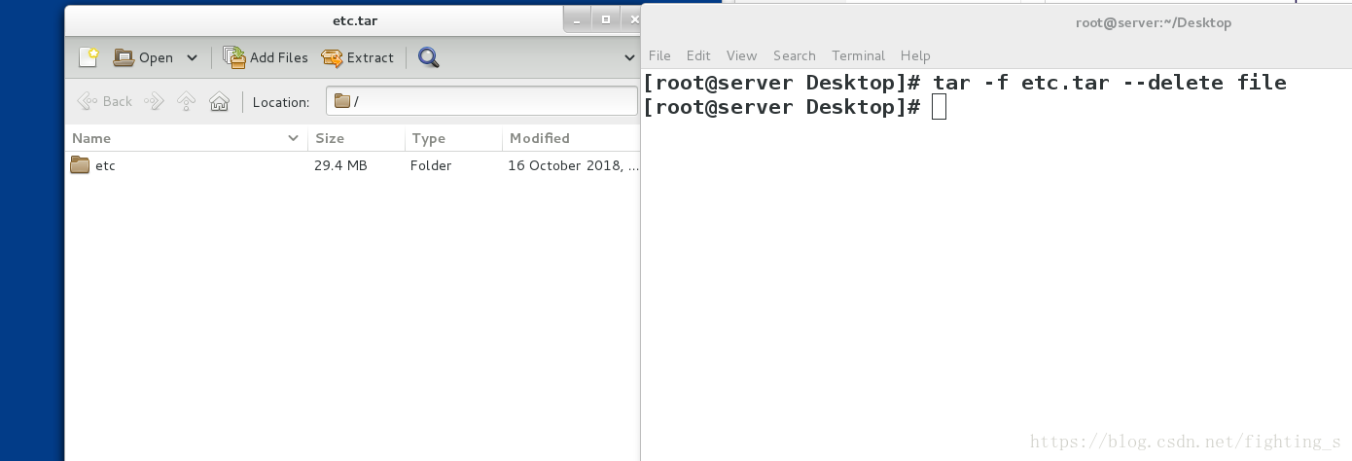Open the terminal File menu

(659, 55)
